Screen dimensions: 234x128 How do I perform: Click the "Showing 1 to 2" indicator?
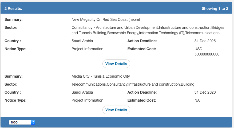pos(215,9)
